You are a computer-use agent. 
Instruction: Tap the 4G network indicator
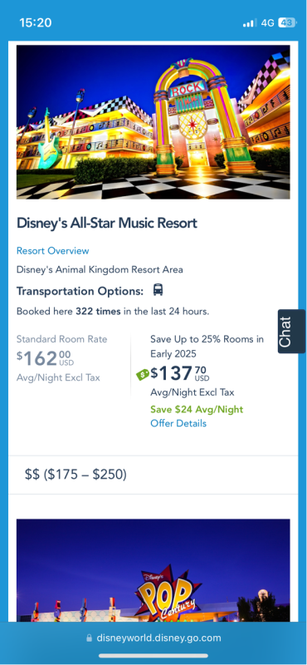[268, 23]
